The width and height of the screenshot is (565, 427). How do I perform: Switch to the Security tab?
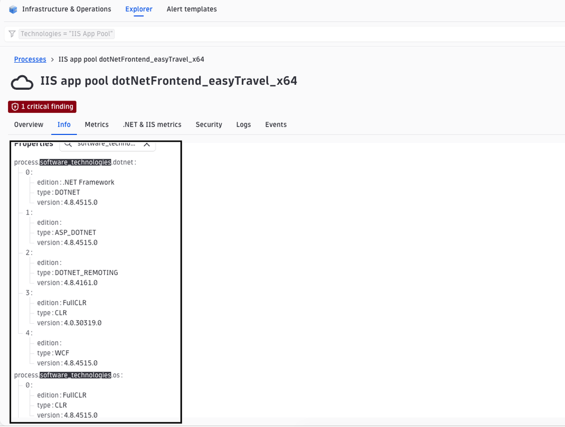coord(209,125)
